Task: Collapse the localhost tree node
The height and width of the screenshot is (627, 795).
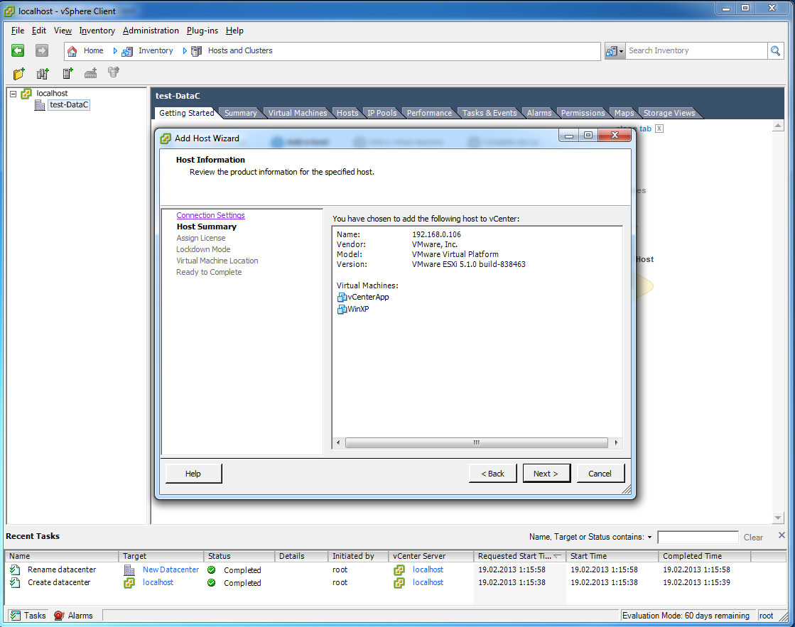Action: (13, 94)
